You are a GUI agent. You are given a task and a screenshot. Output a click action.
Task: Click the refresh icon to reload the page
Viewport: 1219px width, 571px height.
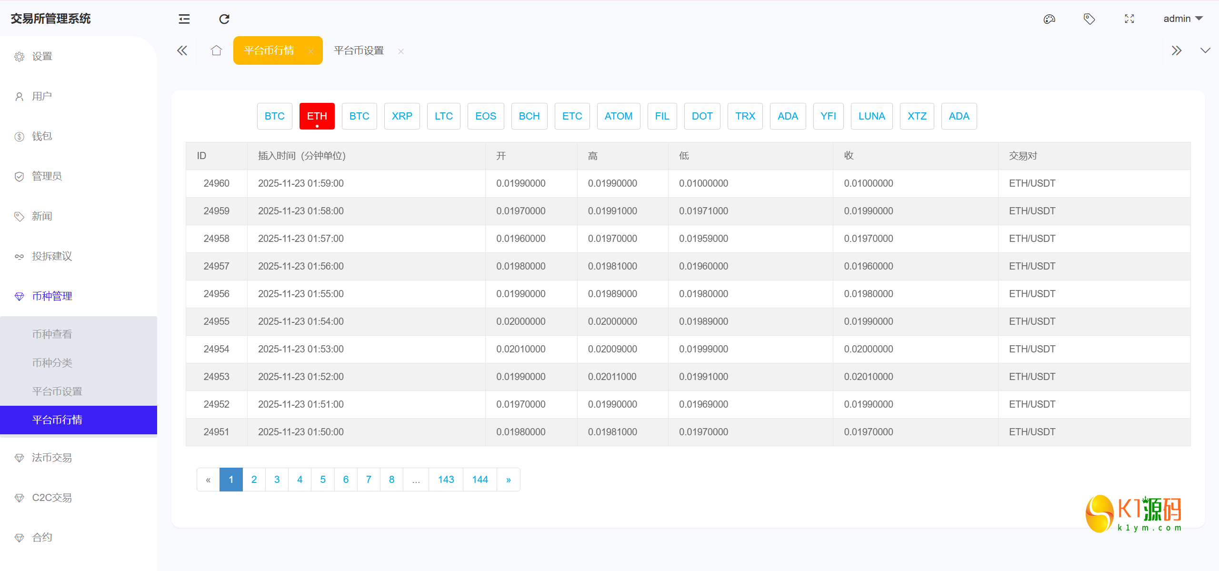click(x=224, y=19)
